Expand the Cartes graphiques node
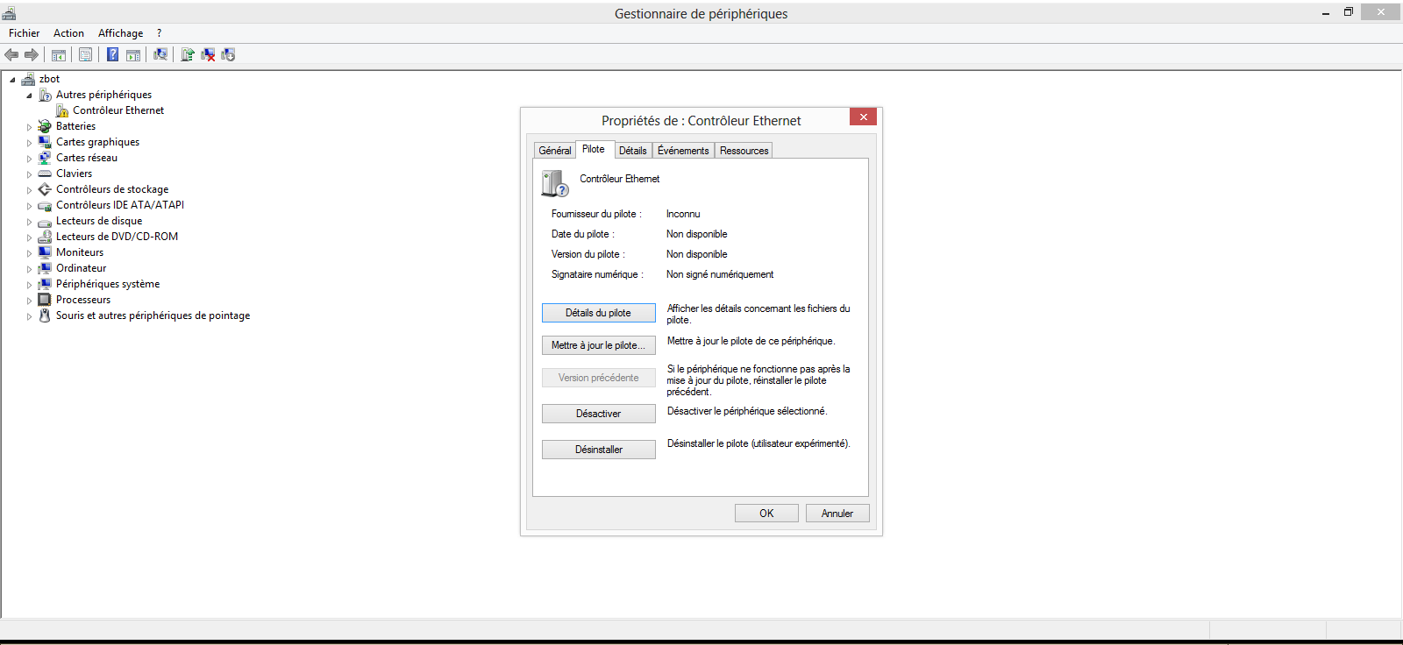The width and height of the screenshot is (1403, 645). click(29, 143)
